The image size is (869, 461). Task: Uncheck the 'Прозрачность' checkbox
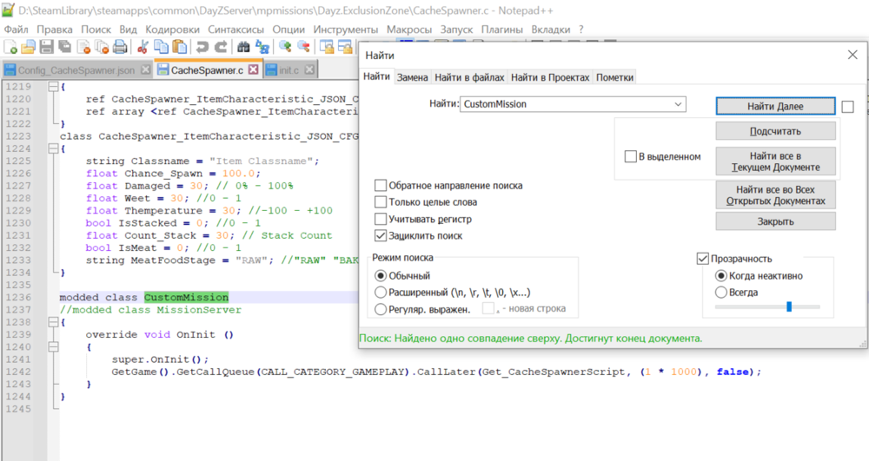tap(703, 259)
